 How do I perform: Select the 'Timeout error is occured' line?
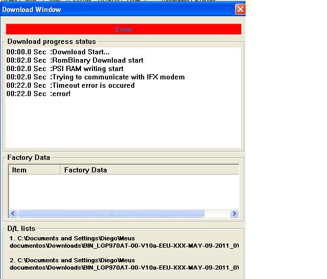tap(71, 85)
